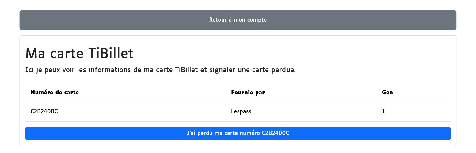Click the Gen column header

[387, 93]
